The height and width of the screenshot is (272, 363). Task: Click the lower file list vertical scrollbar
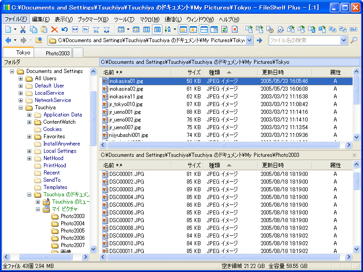[x=357, y=180]
